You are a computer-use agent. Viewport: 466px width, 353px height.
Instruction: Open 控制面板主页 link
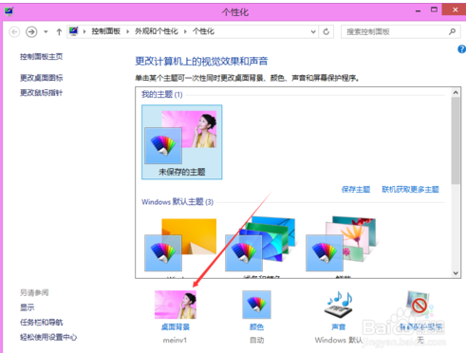coord(42,57)
